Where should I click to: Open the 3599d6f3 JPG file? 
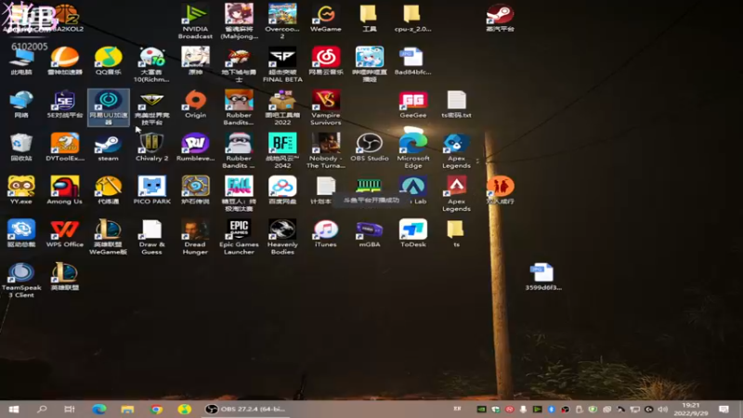(x=543, y=277)
